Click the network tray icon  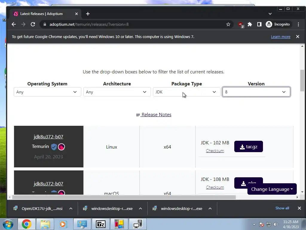click(x=269, y=224)
